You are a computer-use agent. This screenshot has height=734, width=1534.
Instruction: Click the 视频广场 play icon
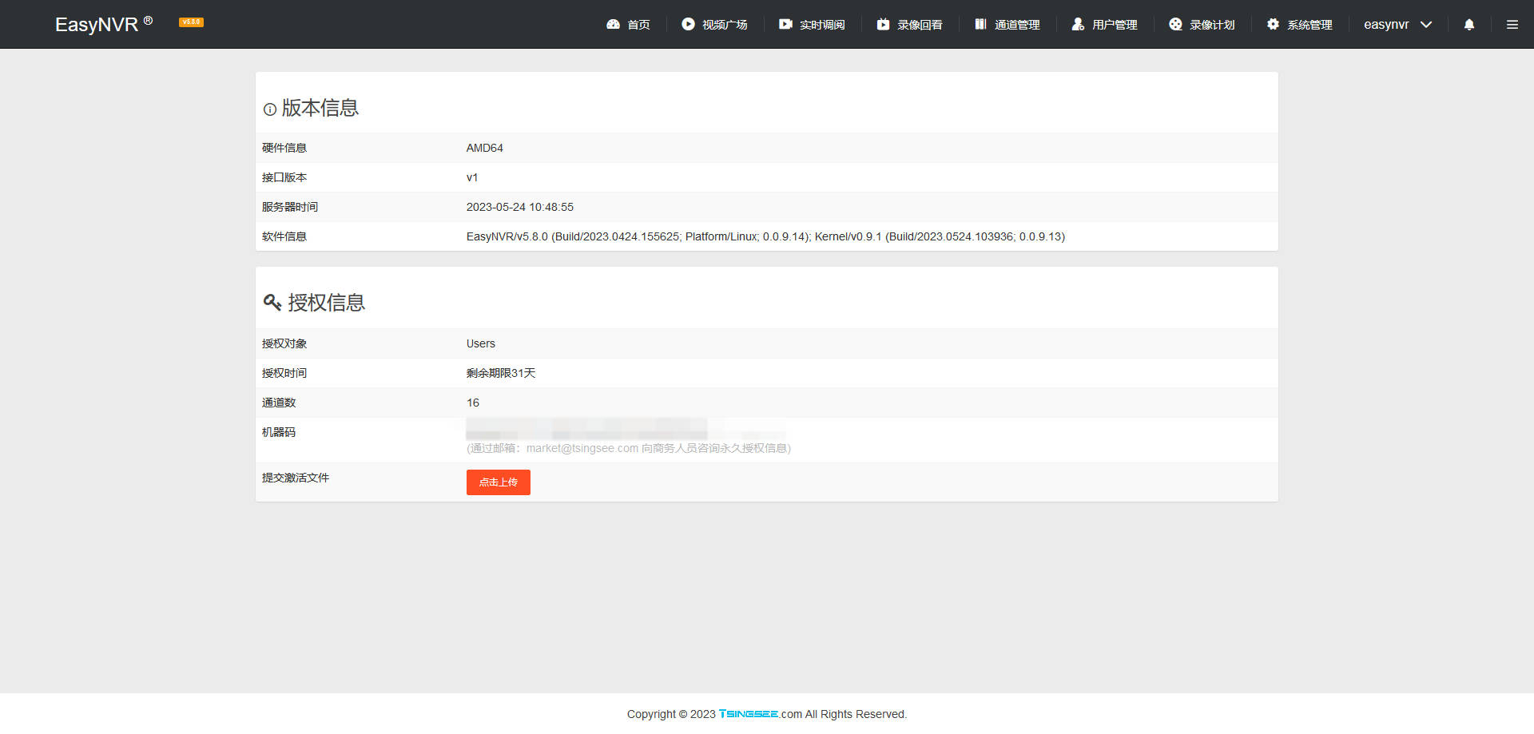(x=688, y=25)
